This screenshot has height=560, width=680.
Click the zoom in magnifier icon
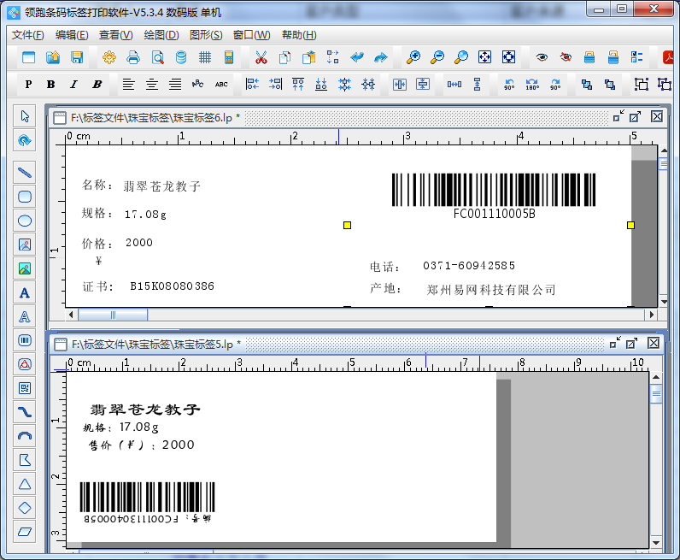(x=413, y=58)
